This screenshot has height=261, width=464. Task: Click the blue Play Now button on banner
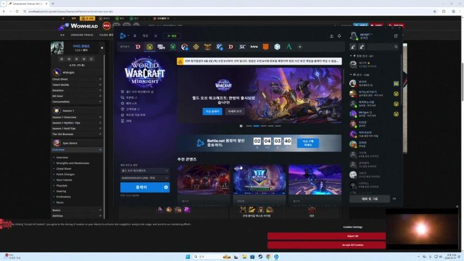pos(212,111)
